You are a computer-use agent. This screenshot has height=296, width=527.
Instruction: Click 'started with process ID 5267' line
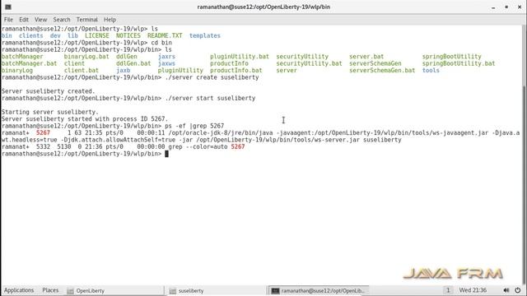click(85, 119)
